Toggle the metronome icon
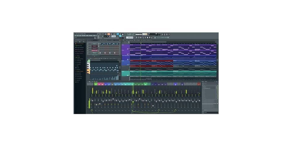Image resolution: width=292 pixels, height=146 pixels. click(x=103, y=34)
